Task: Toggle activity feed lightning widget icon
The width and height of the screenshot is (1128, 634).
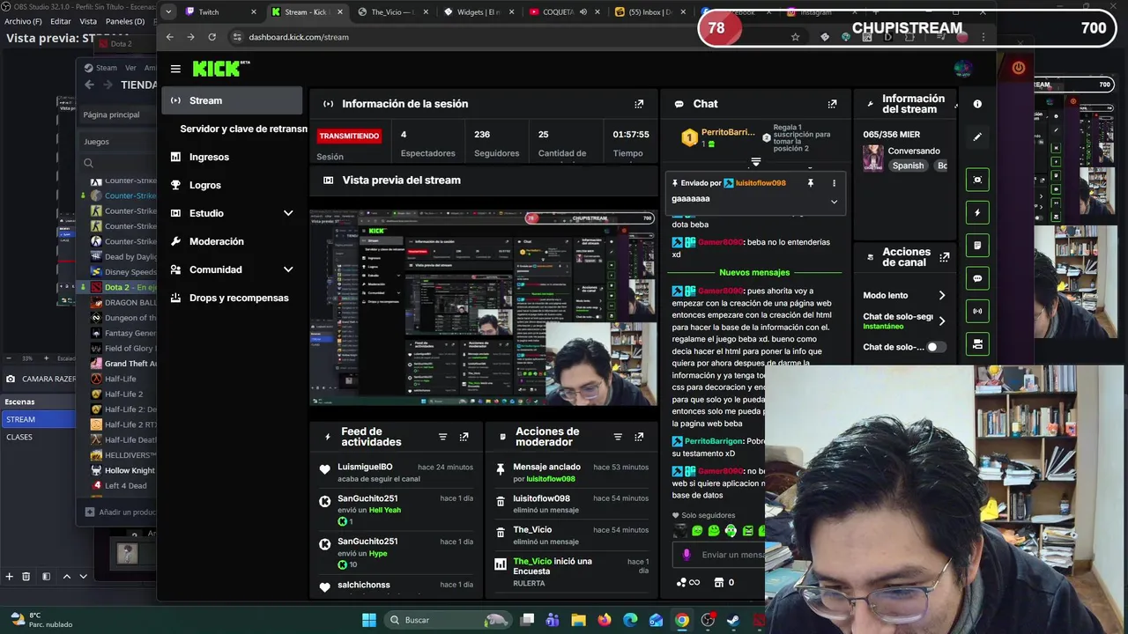Action: click(977, 212)
